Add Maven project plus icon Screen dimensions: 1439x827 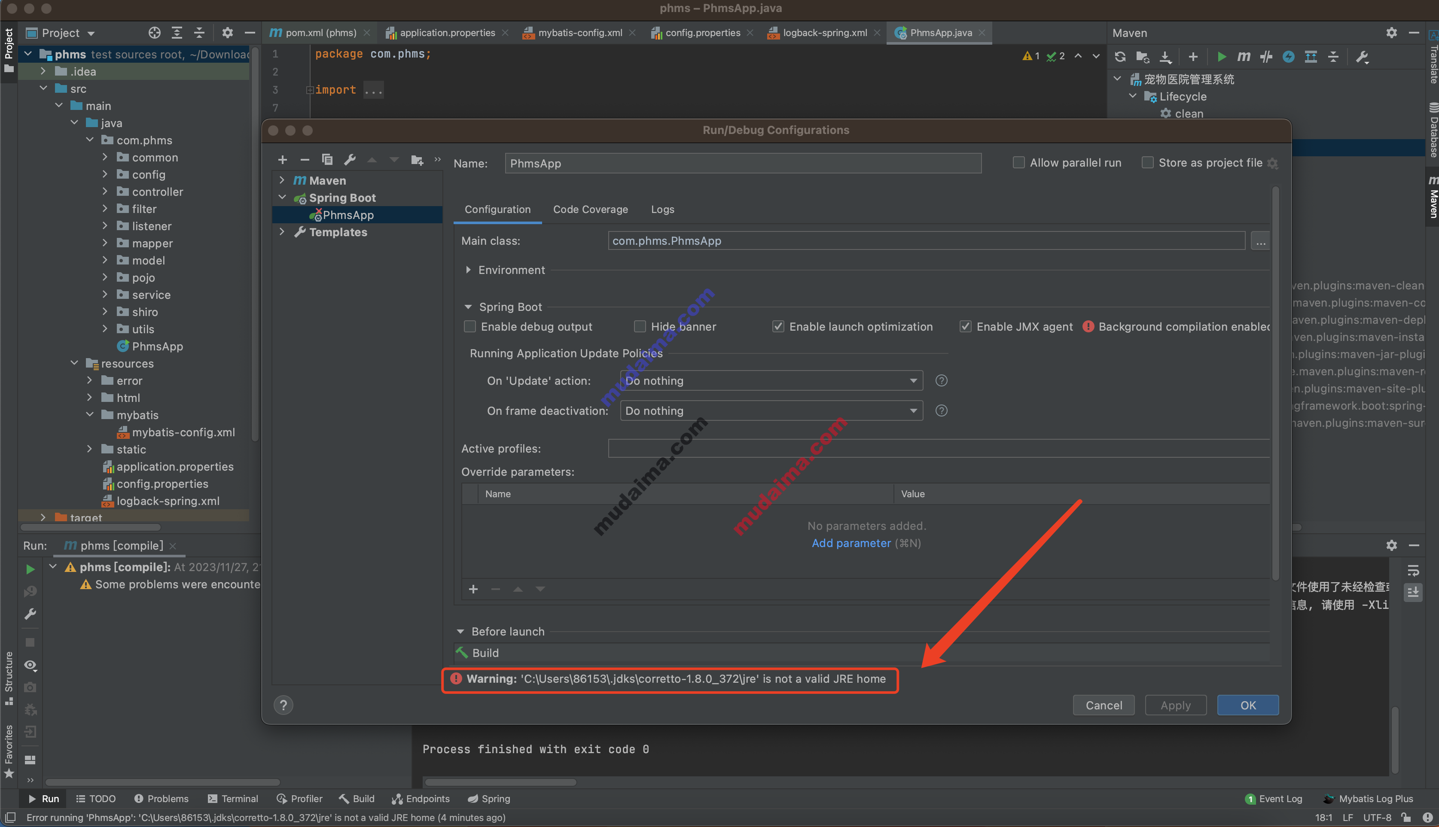(1193, 56)
